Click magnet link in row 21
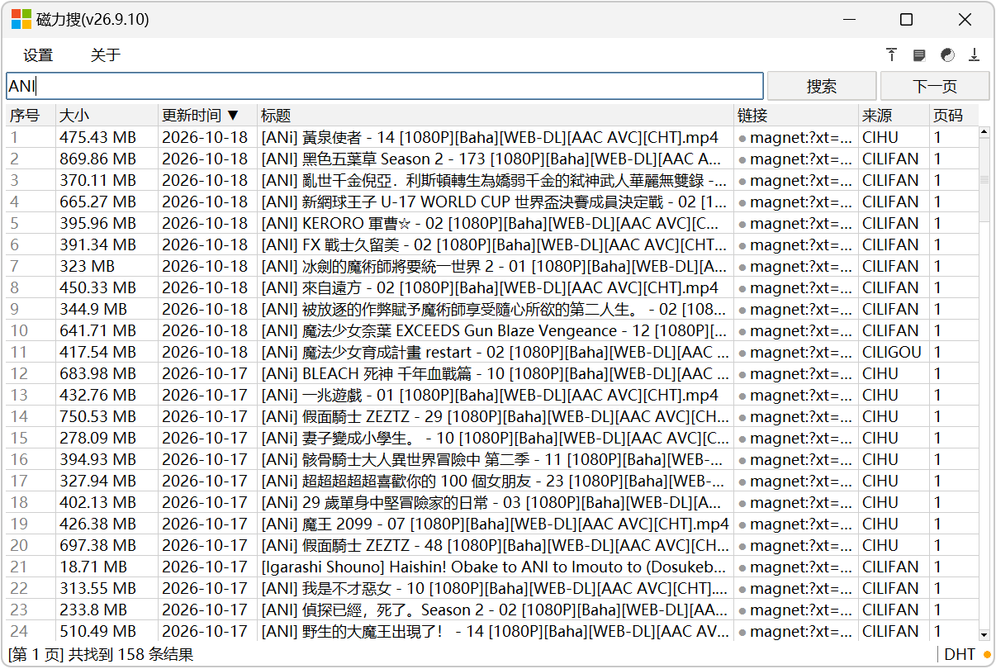996x669 pixels. (797, 567)
